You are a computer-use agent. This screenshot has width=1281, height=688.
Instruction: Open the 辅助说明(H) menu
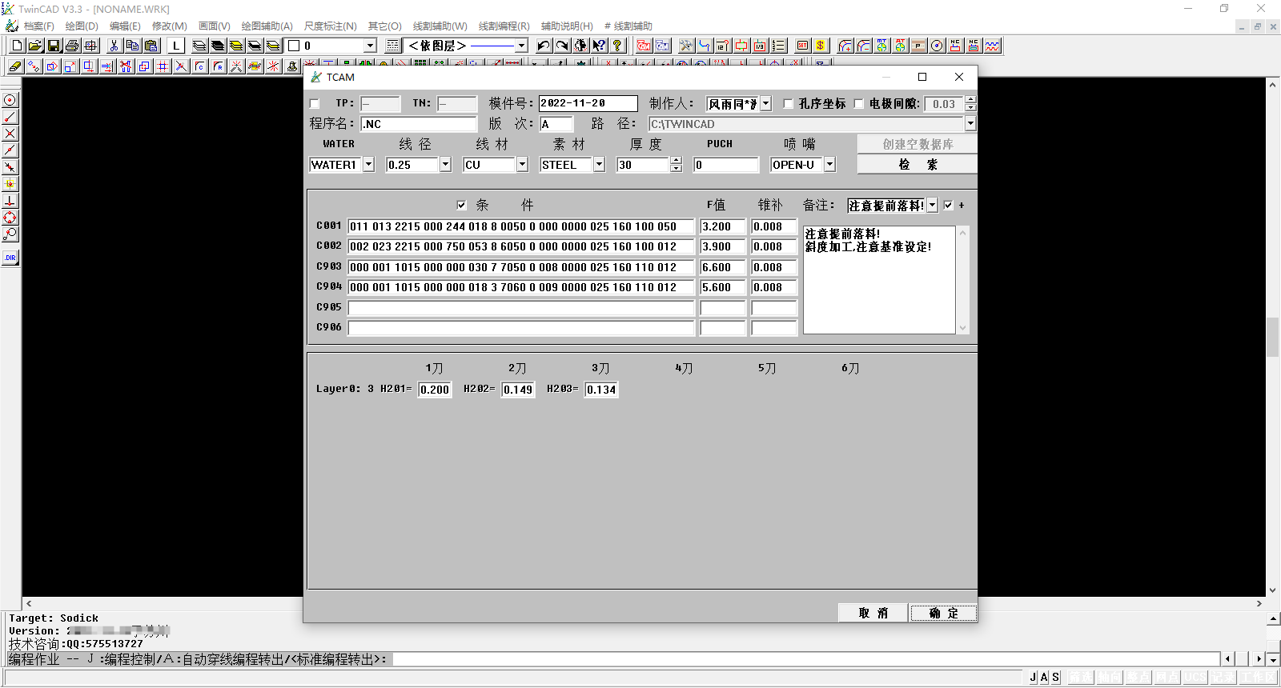tap(567, 26)
